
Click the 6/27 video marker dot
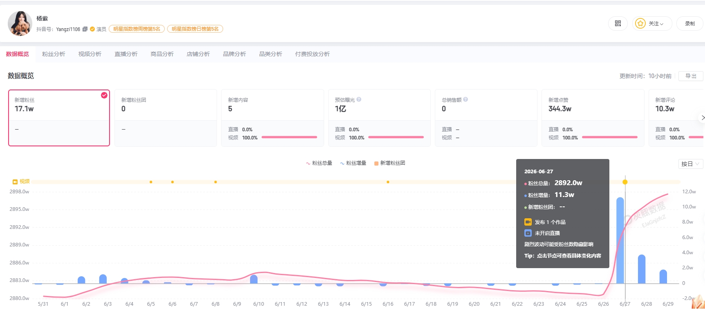(625, 182)
